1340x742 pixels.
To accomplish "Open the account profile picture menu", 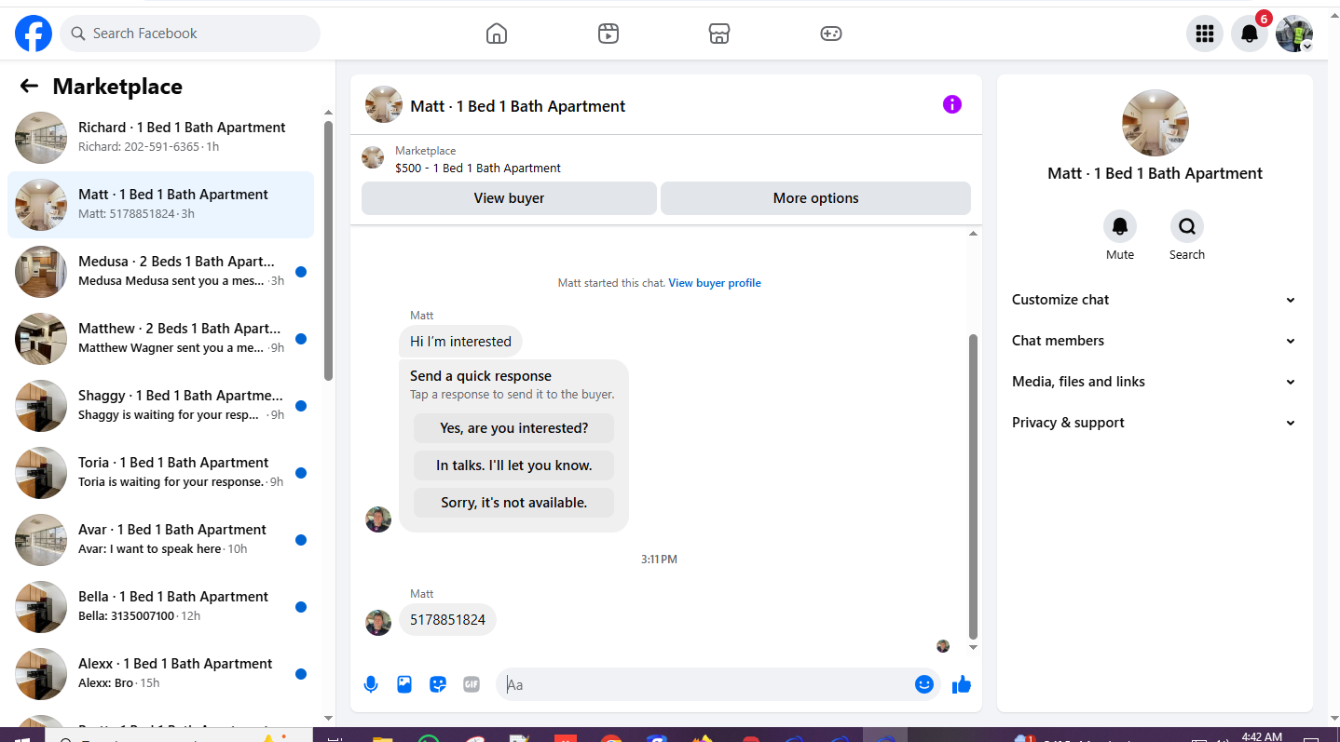I will [1294, 34].
